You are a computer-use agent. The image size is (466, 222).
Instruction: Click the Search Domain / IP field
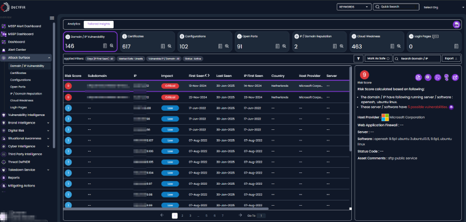[416, 58]
